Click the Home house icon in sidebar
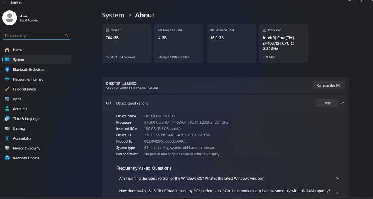The width and height of the screenshot is (373, 199). (7, 49)
